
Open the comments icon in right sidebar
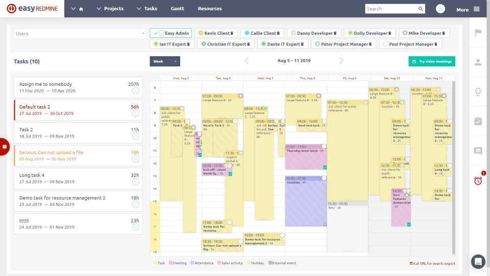point(478,151)
